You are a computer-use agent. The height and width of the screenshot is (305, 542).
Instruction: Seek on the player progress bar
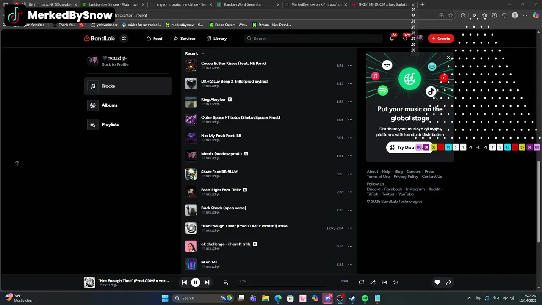[x=294, y=286]
